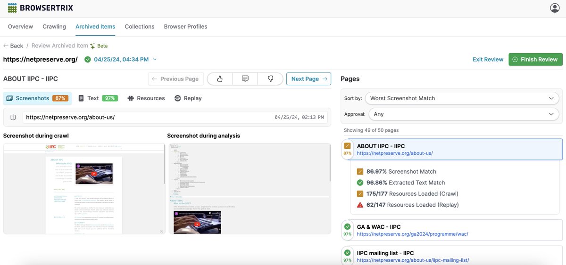Add a comment with speech bubble icon
The image size is (566, 265).
tap(245, 79)
